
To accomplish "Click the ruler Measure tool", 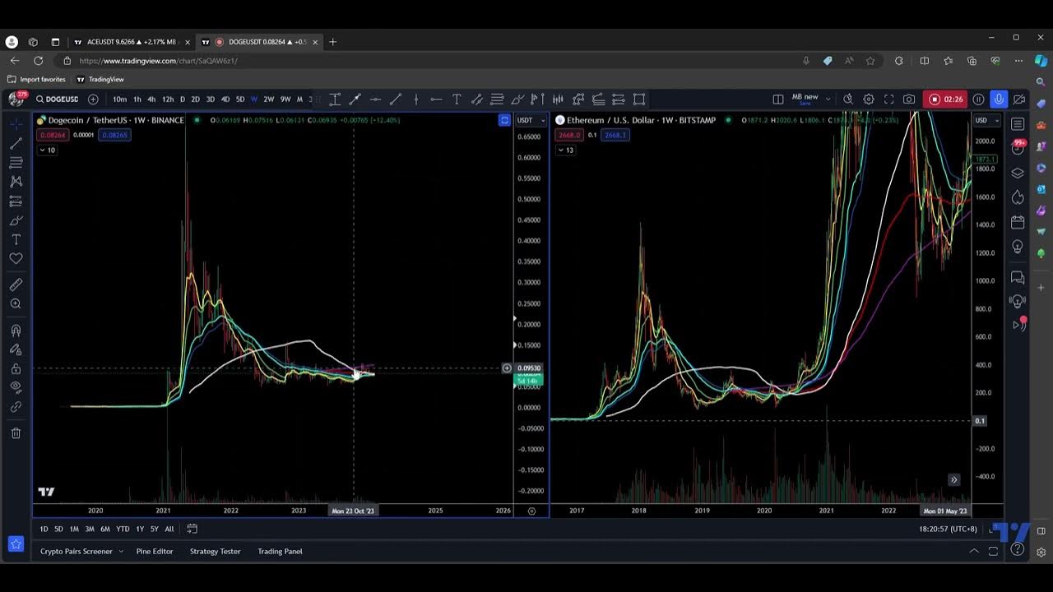I will 16,284.
